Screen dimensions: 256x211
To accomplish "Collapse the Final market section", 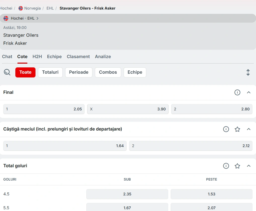I will [249, 93].
